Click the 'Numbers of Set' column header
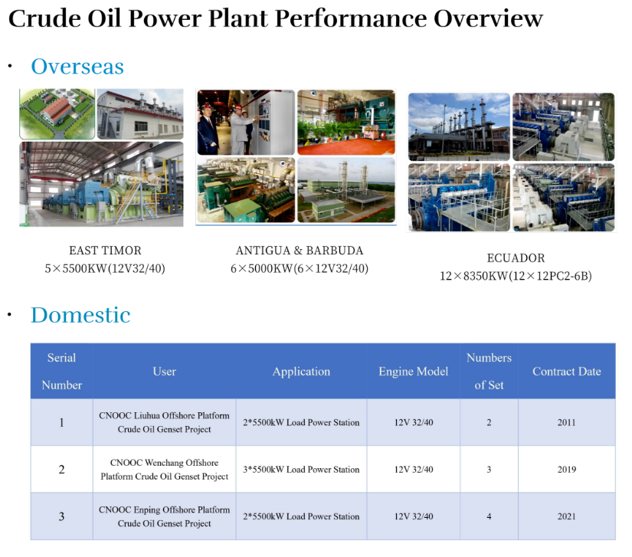The width and height of the screenshot is (632, 557). tap(489, 371)
